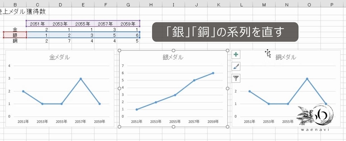The image size is (346, 141).
Task: Open the Chart Filters funnel button
Action: (x=236, y=78)
